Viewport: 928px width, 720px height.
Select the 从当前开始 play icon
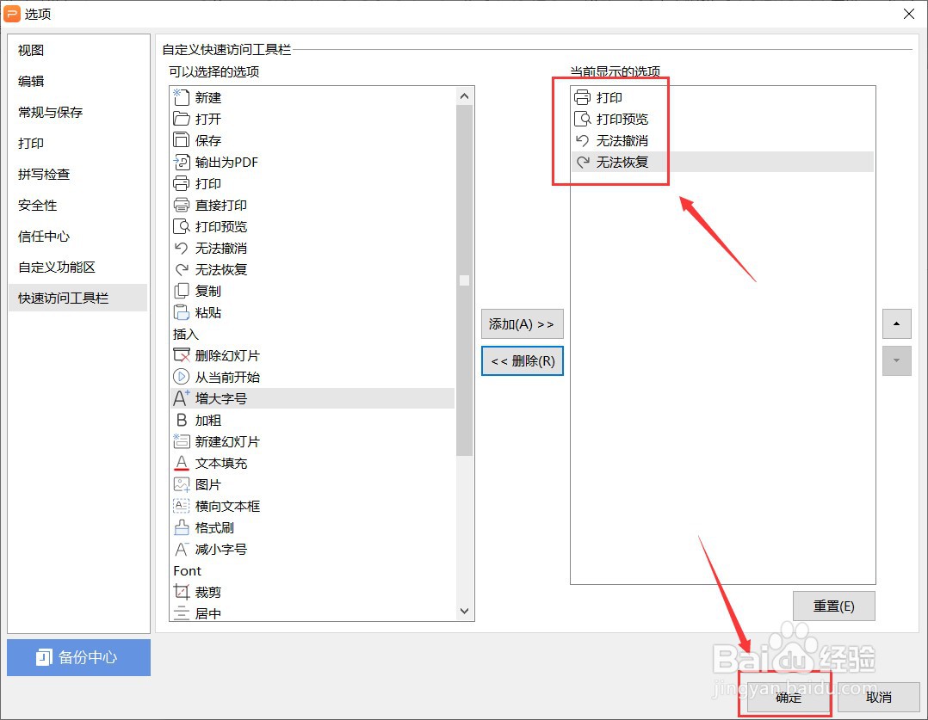point(181,377)
